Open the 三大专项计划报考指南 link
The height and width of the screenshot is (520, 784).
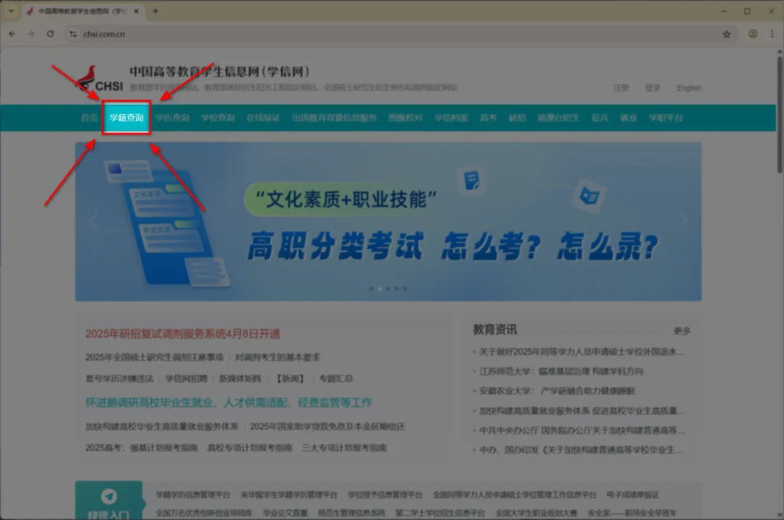(x=344, y=447)
